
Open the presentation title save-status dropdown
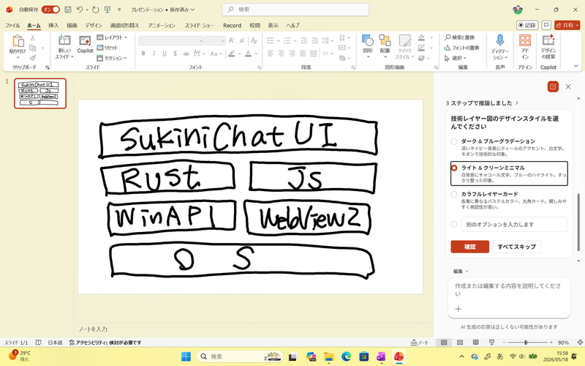point(162,10)
